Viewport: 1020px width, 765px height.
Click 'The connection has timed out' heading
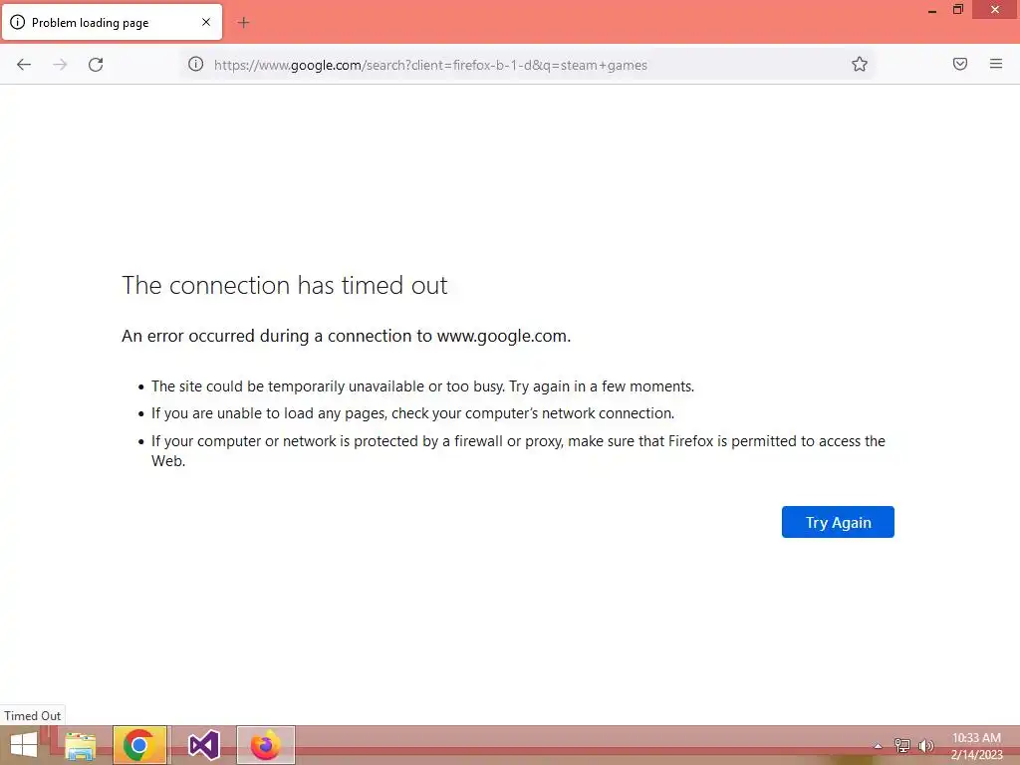pyautogui.click(x=284, y=285)
